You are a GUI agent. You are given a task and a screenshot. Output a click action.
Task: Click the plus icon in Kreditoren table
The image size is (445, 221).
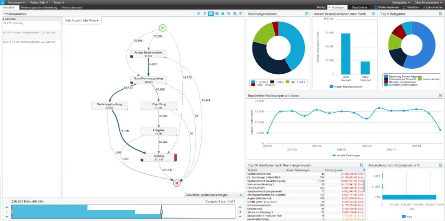pos(364,170)
